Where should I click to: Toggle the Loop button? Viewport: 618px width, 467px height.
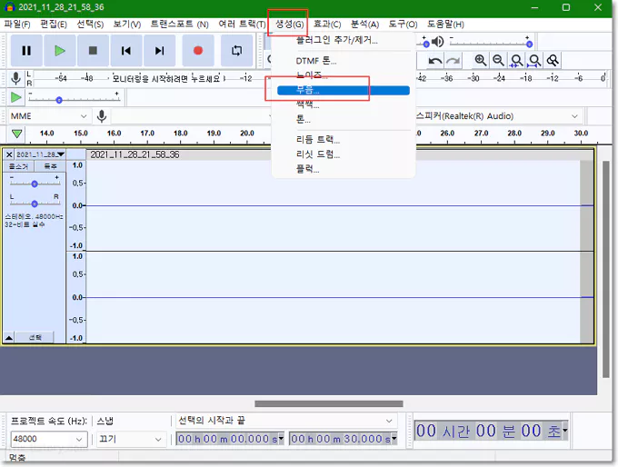point(236,51)
